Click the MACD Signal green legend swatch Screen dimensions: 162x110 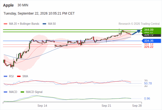23,92
